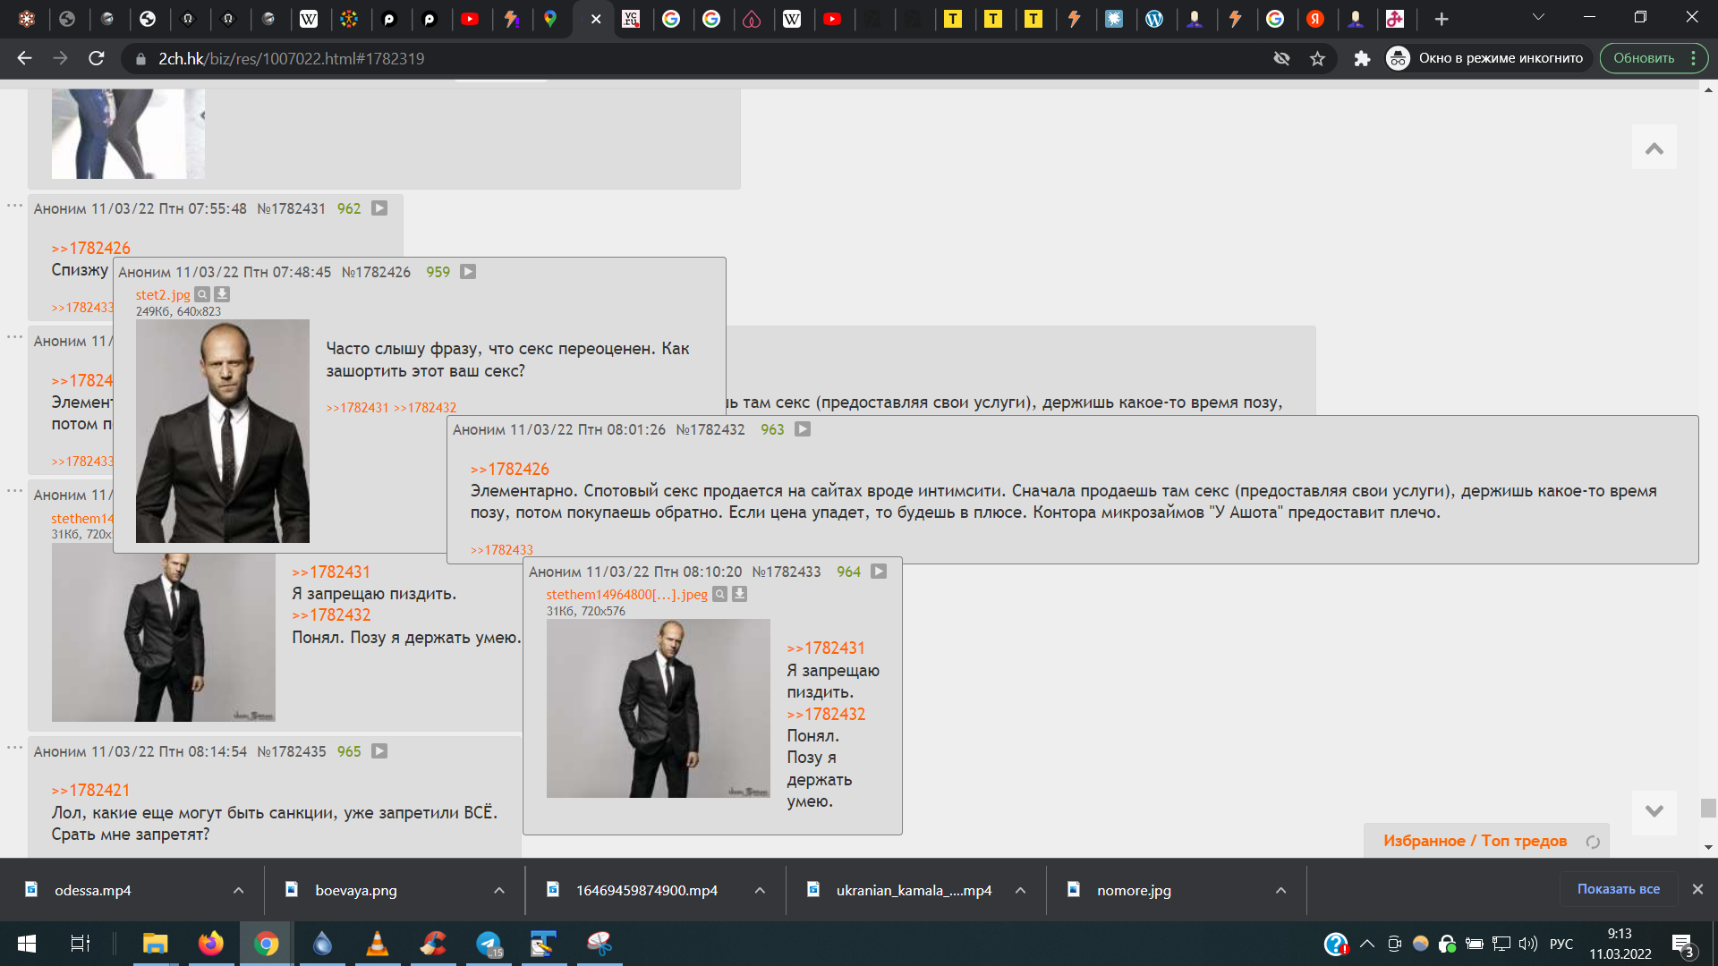1718x966 pixels.
Task: Open a new browser tab
Action: [x=1442, y=19]
